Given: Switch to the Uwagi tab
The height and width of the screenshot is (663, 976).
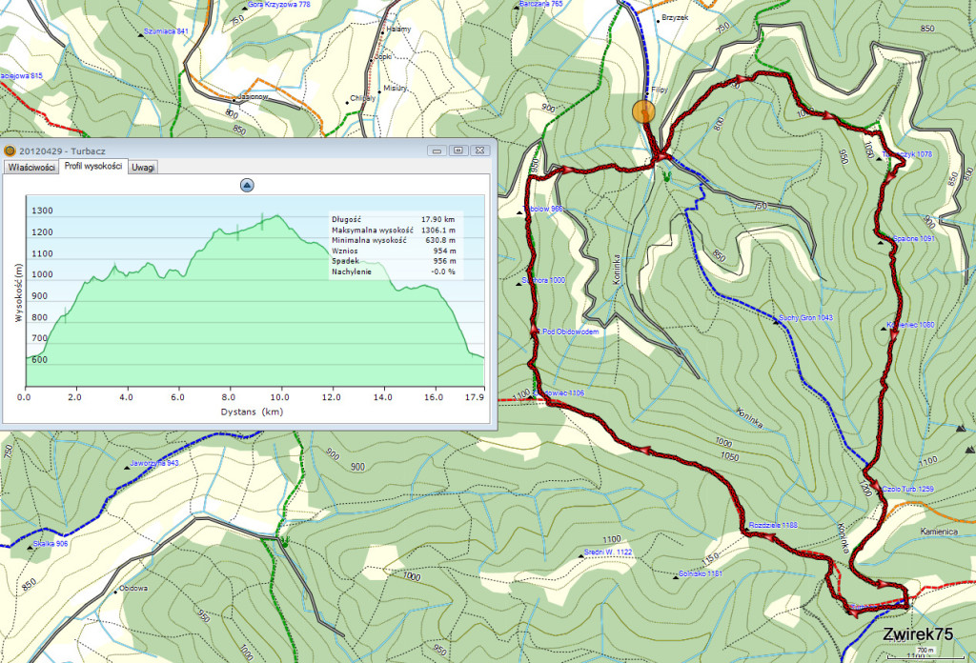Looking at the screenshot, I should 143,167.
